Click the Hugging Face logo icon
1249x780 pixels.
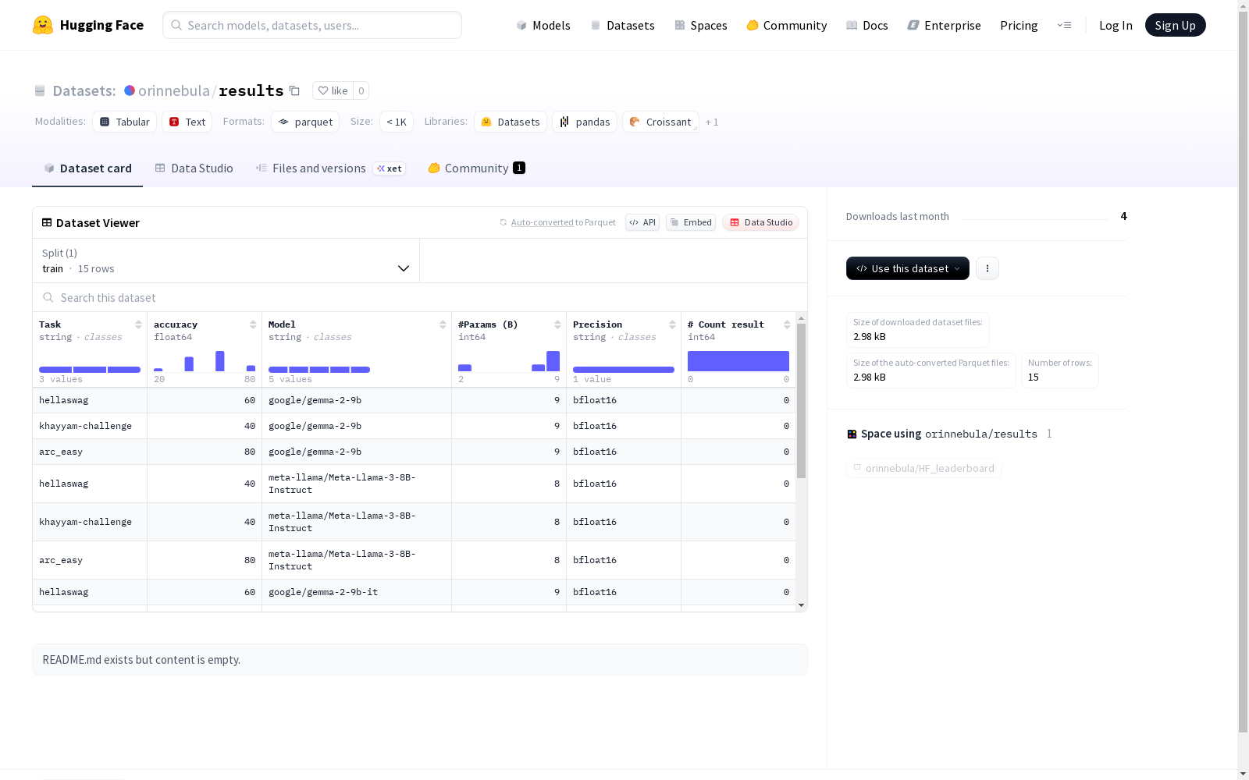(x=43, y=25)
